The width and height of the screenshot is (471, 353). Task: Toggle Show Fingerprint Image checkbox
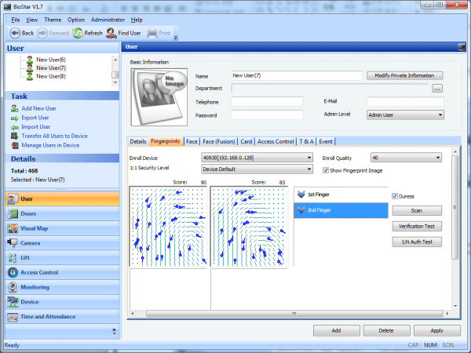coord(326,169)
